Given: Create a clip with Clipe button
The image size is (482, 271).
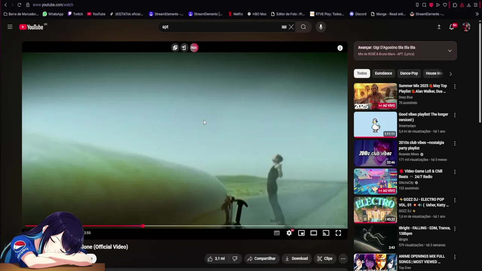Looking at the screenshot, I should (x=325, y=259).
